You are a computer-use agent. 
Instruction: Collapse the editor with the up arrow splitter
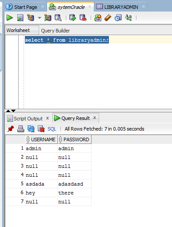(8, 111)
